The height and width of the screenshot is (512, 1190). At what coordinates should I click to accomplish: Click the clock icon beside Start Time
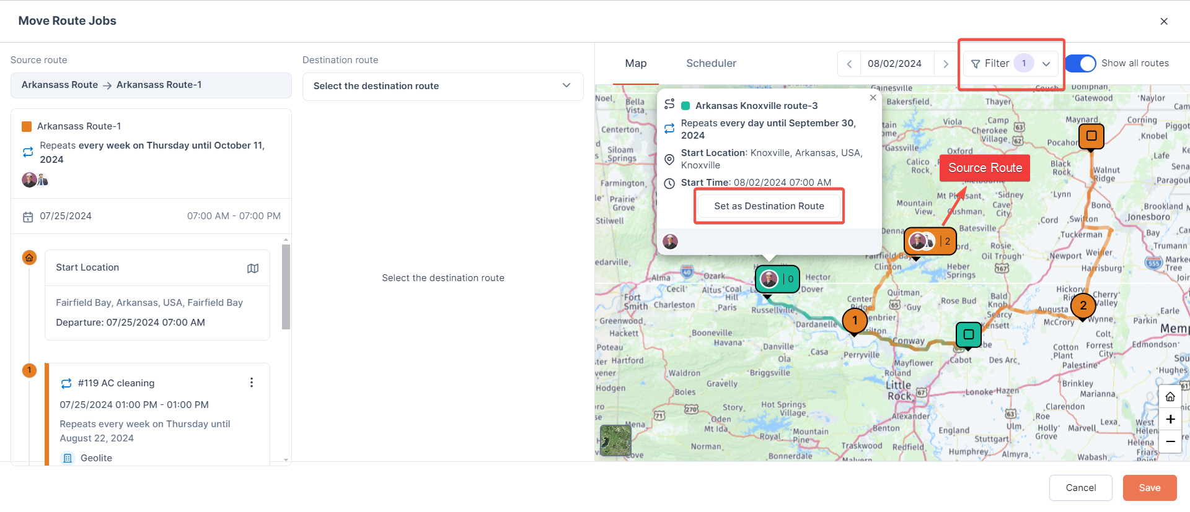(669, 183)
